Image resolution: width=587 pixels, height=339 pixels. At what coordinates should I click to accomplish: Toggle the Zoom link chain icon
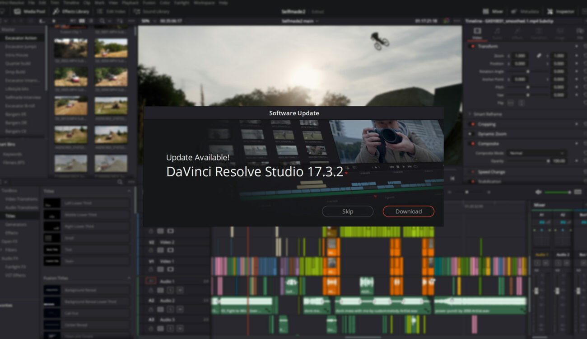539,56
